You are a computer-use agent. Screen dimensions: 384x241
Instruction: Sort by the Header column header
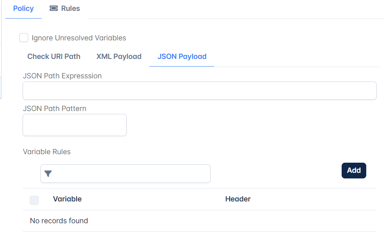tap(238, 199)
